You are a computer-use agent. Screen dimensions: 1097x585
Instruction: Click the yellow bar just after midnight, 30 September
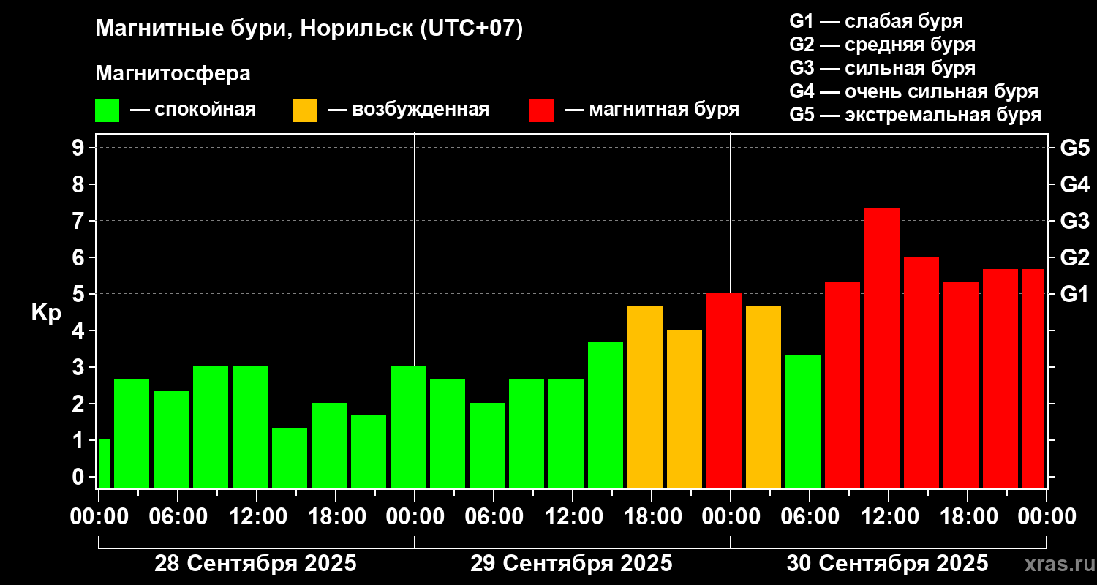764,397
